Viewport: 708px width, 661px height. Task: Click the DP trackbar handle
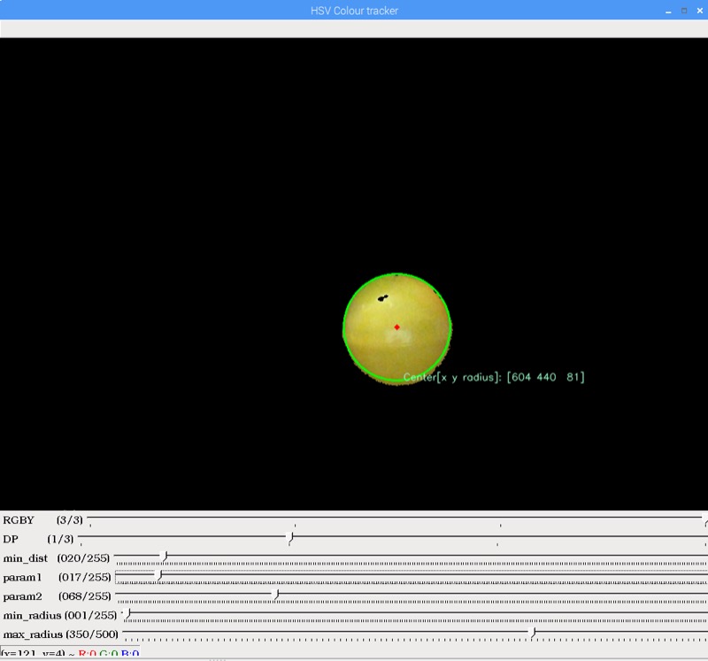[x=291, y=538]
